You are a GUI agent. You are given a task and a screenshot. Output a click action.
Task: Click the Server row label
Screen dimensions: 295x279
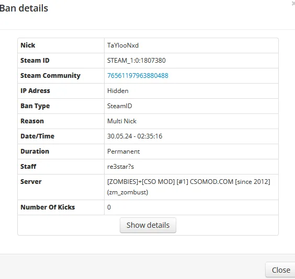tap(31, 182)
